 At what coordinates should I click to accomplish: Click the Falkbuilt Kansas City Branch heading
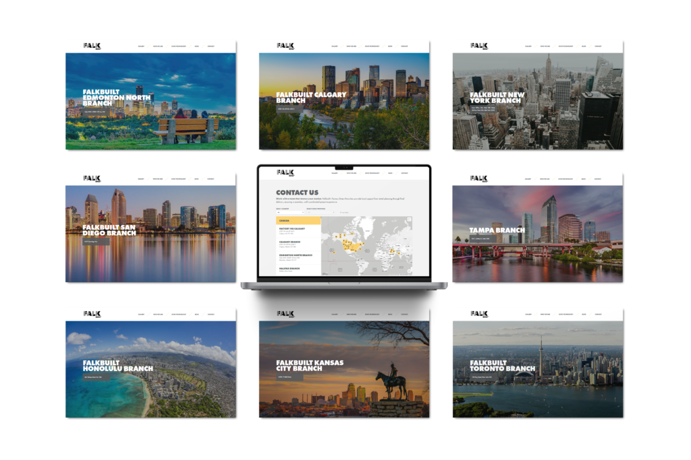[310, 366]
